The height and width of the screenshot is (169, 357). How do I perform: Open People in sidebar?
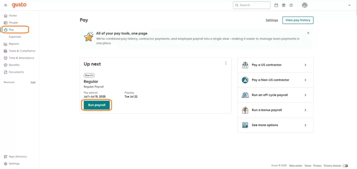13,23
